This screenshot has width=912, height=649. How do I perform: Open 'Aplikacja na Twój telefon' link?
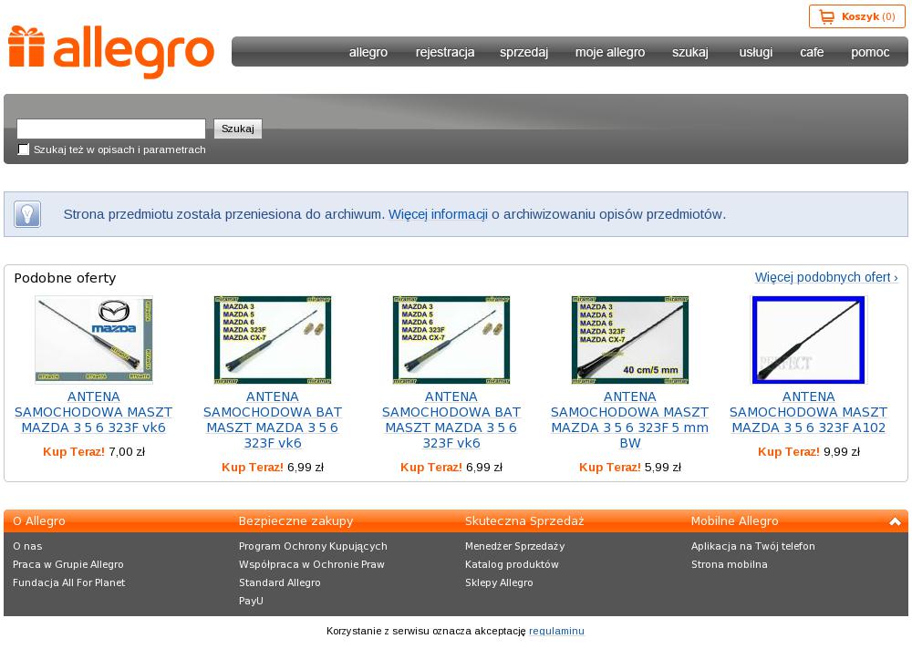(x=753, y=546)
